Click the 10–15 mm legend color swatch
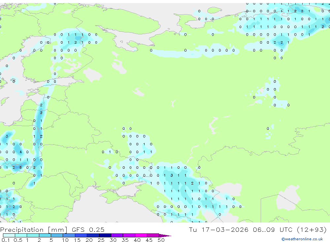The height and width of the screenshot is (242, 330). point(69,235)
